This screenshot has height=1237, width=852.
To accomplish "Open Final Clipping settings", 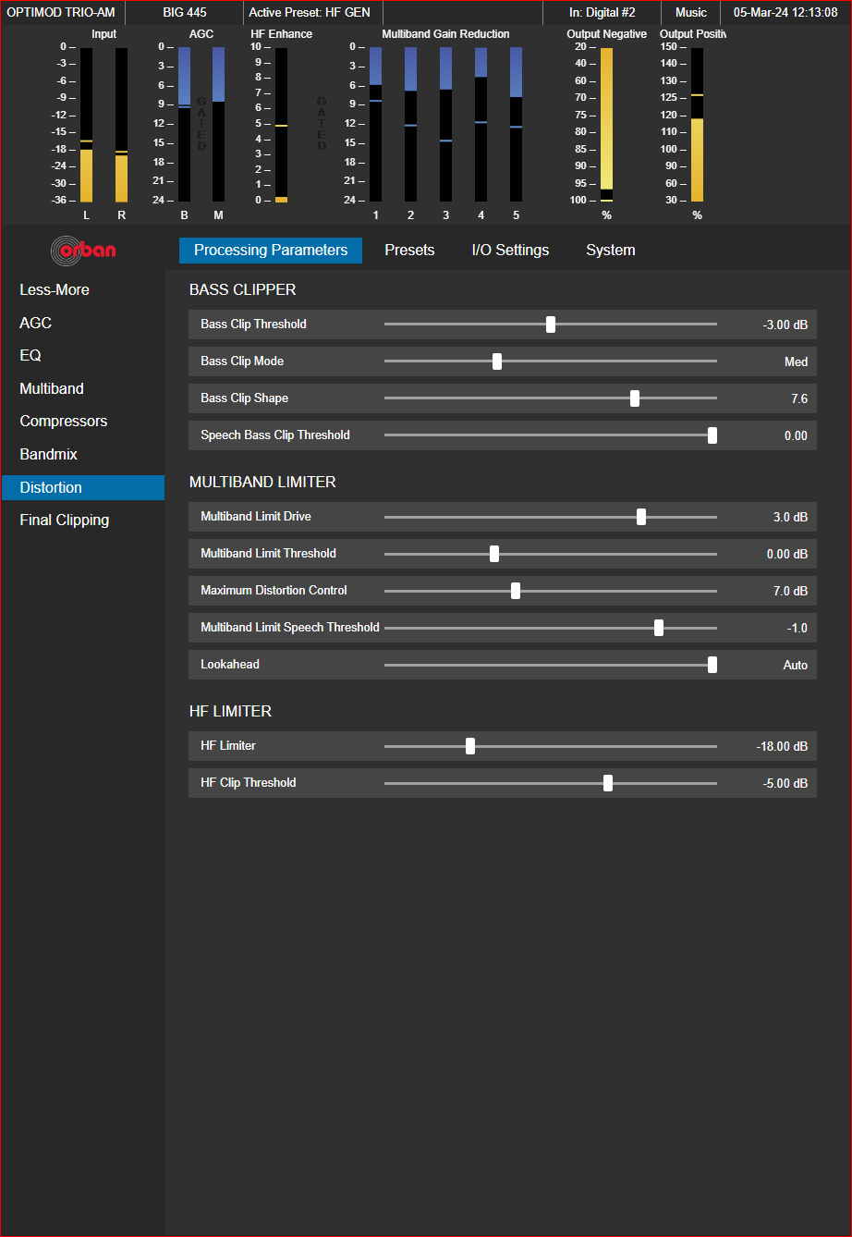I will 65,520.
